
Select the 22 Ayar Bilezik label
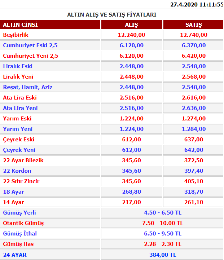click(23, 160)
